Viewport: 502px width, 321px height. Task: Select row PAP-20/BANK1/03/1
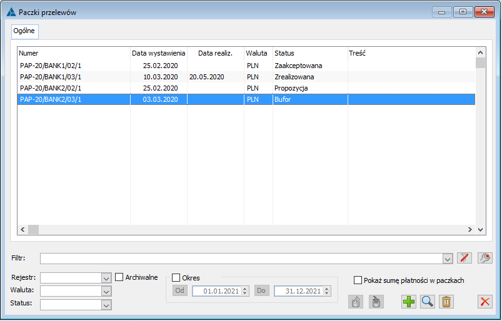click(246, 77)
